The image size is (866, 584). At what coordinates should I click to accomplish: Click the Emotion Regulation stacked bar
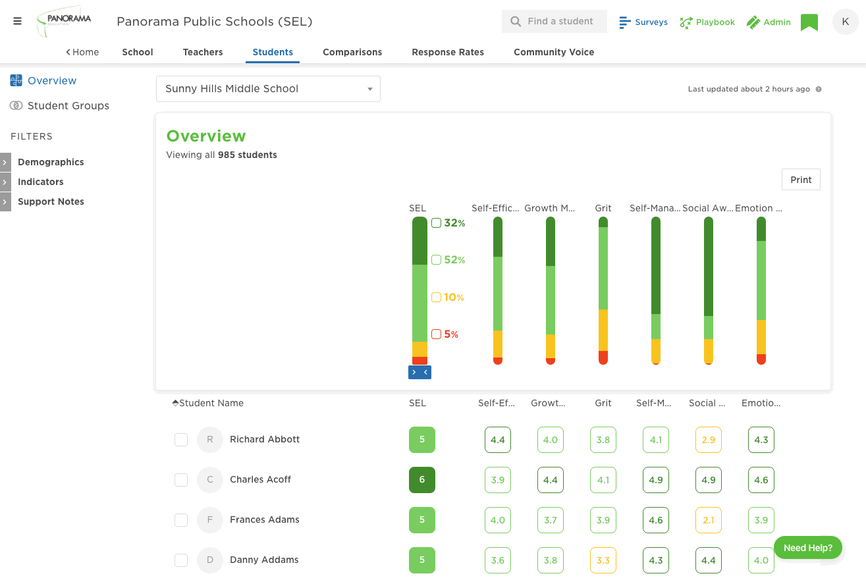click(x=761, y=290)
